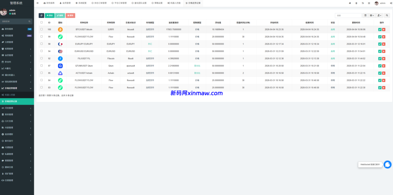Open the language switch icon in the top bar
The height and width of the screenshot is (195, 393).
click(363, 3)
